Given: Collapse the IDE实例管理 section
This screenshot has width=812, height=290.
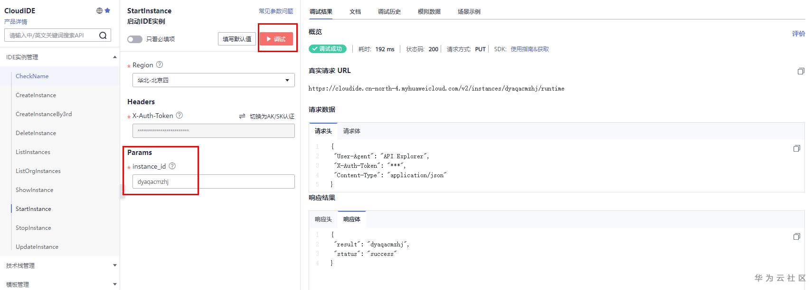Looking at the screenshot, I should click(x=114, y=57).
